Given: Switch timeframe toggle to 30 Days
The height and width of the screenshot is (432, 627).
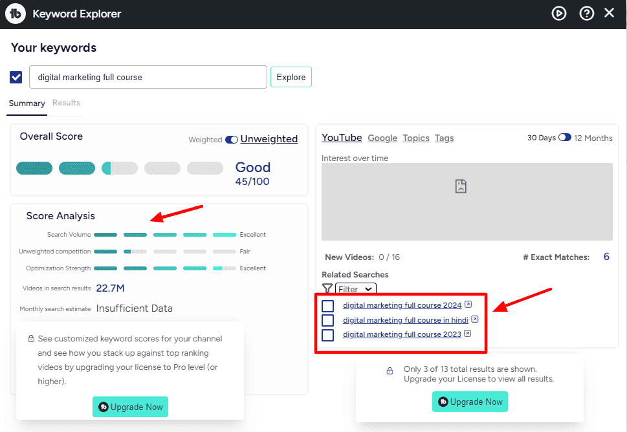Looking at the screenshot, I should point(564,138).
